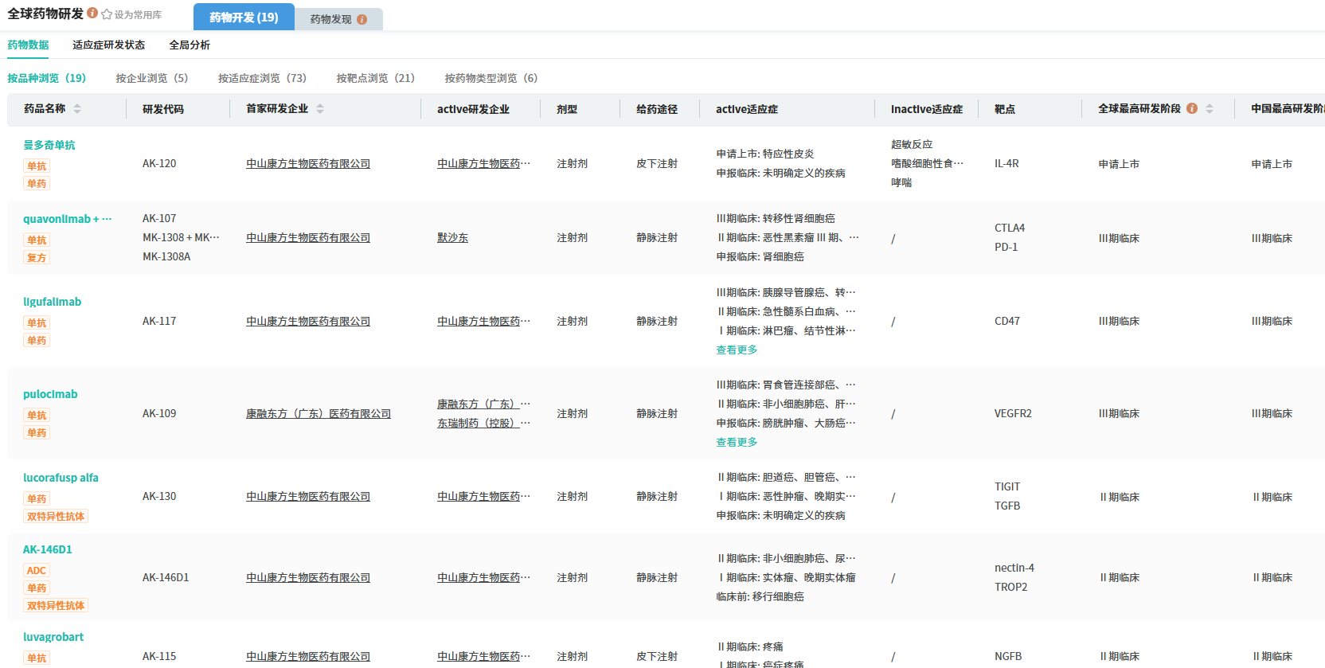Click 复方 tag under quavonlimab

coord(37,257)
